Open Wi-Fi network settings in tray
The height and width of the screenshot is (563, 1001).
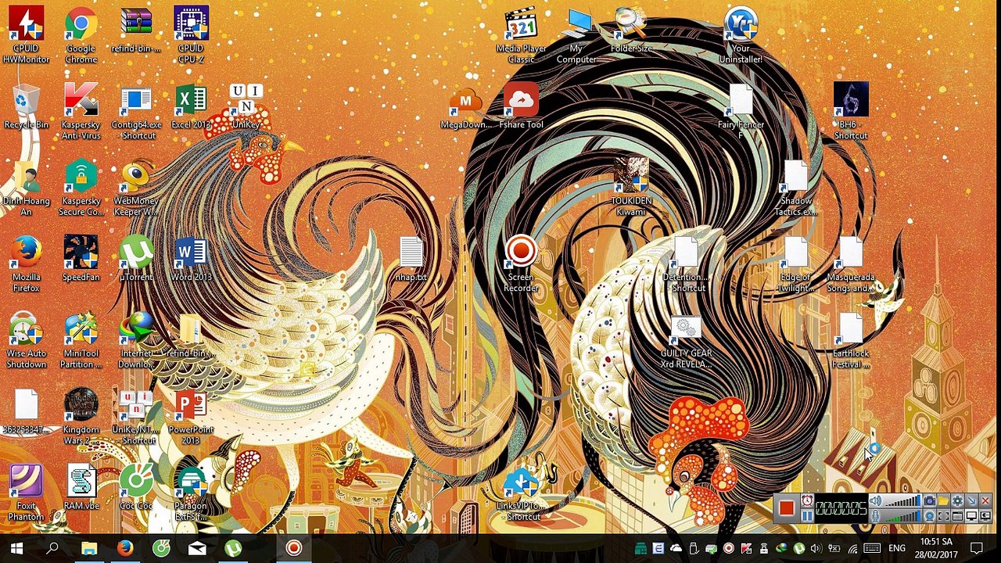(x=853, y=548)
